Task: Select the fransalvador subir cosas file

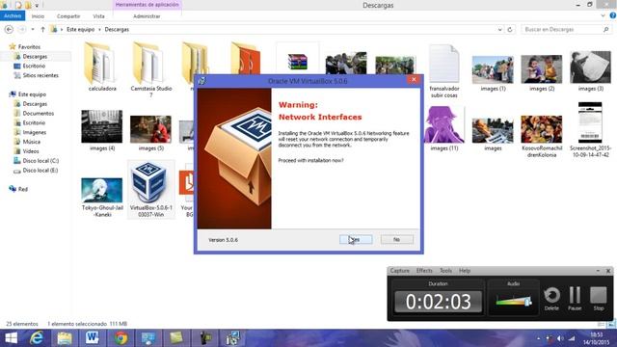Action: click(x=444, y=70)
